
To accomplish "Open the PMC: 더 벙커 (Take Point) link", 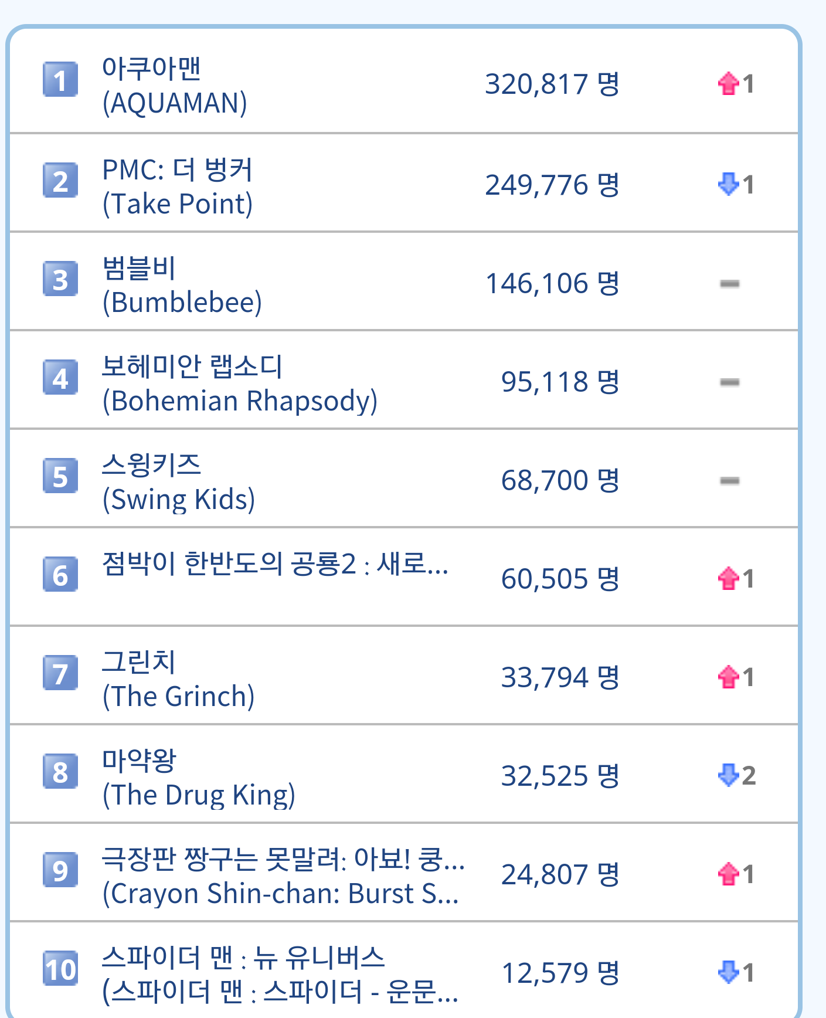I will click(177, 186).
